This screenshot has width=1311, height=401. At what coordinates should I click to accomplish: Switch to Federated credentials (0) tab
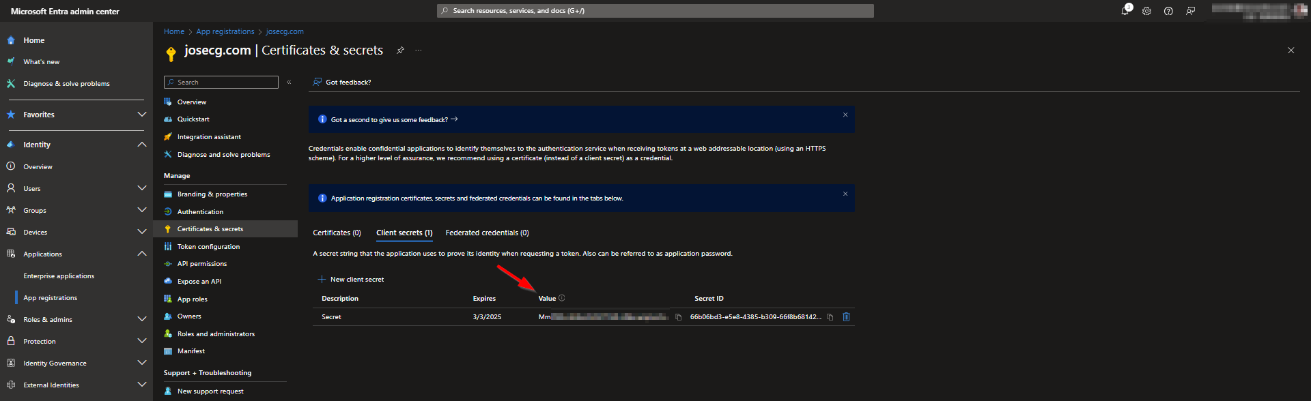(x=487, y=233)
